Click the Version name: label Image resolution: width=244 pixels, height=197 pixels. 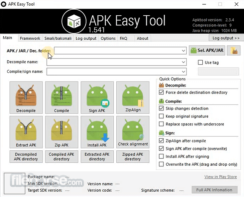100,184
